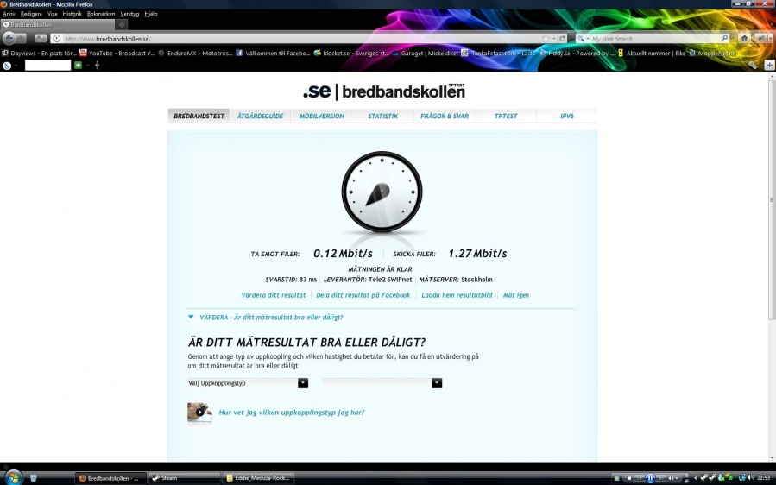The image size is (776, 485).
Task: Click the Mät igen link
Action: (516, 295)
